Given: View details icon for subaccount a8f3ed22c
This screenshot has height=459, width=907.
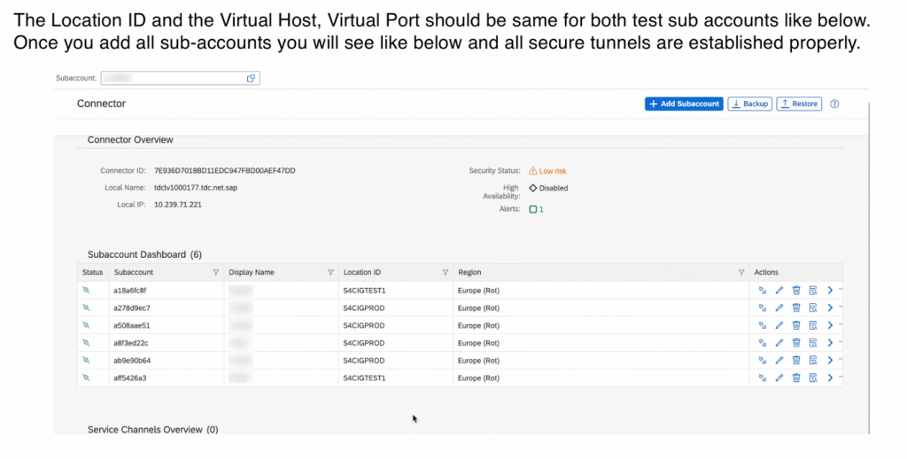Looking at the screenshot, I should [812, 343].
